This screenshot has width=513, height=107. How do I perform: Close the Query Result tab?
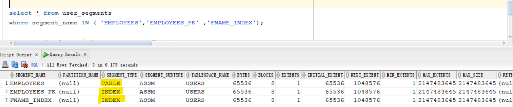point(85,54)
